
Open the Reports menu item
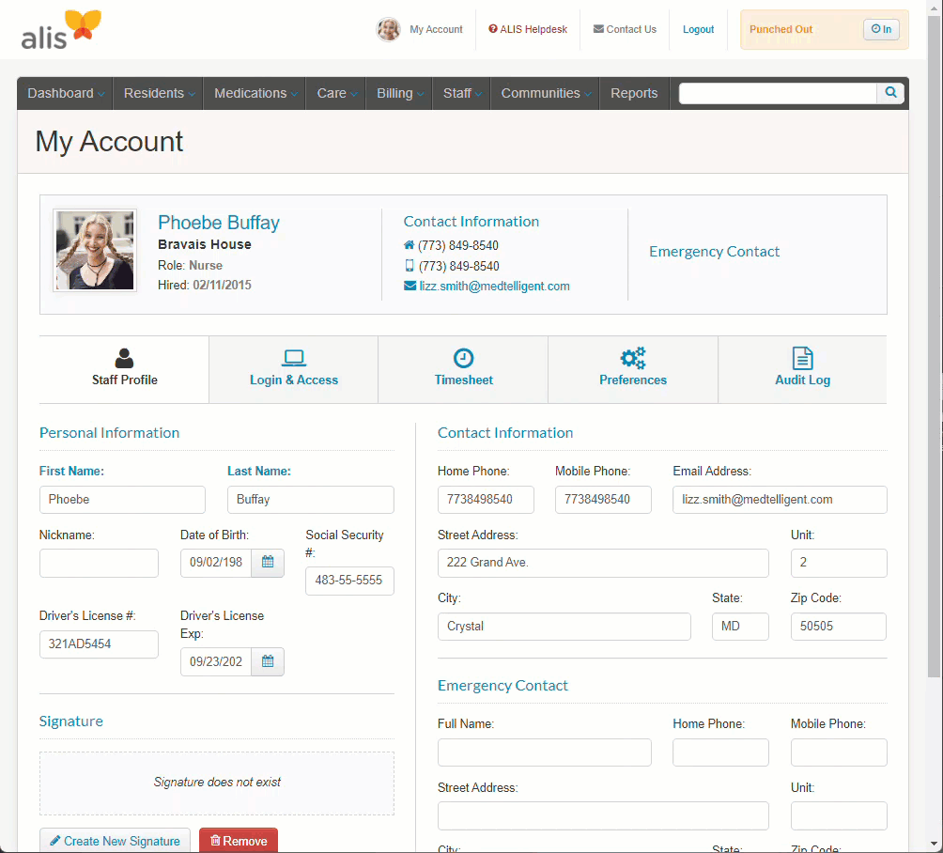[634, 93]
